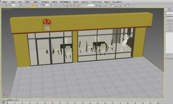The image size is (173, 104).
Task: Toggle Keyboard Shortcut Override
Action: [59, 5]
